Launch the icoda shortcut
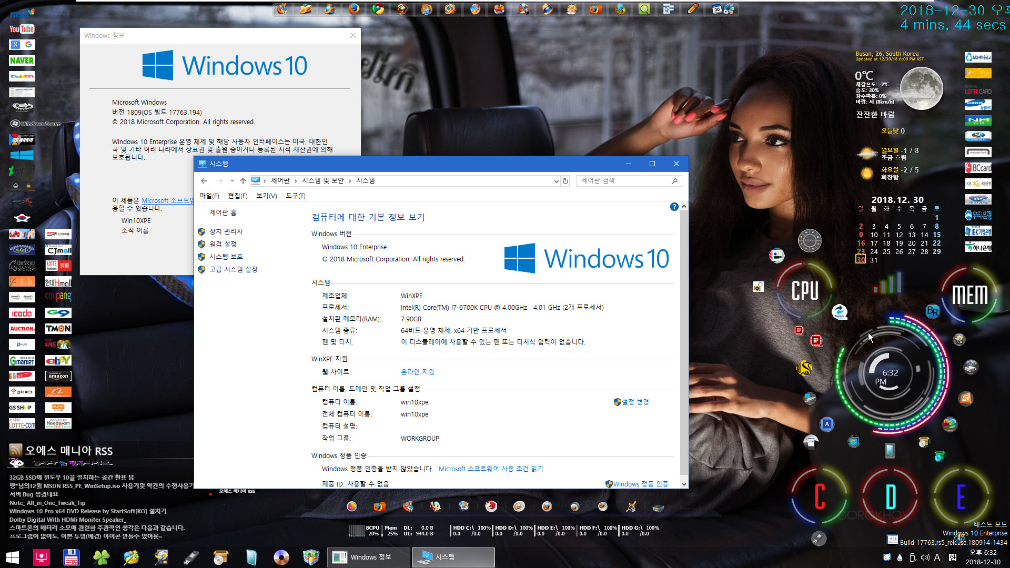Screen dimensions: 1010x568 point(22,313)
